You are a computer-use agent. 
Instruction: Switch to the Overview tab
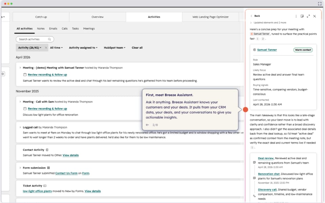[97, 17]
